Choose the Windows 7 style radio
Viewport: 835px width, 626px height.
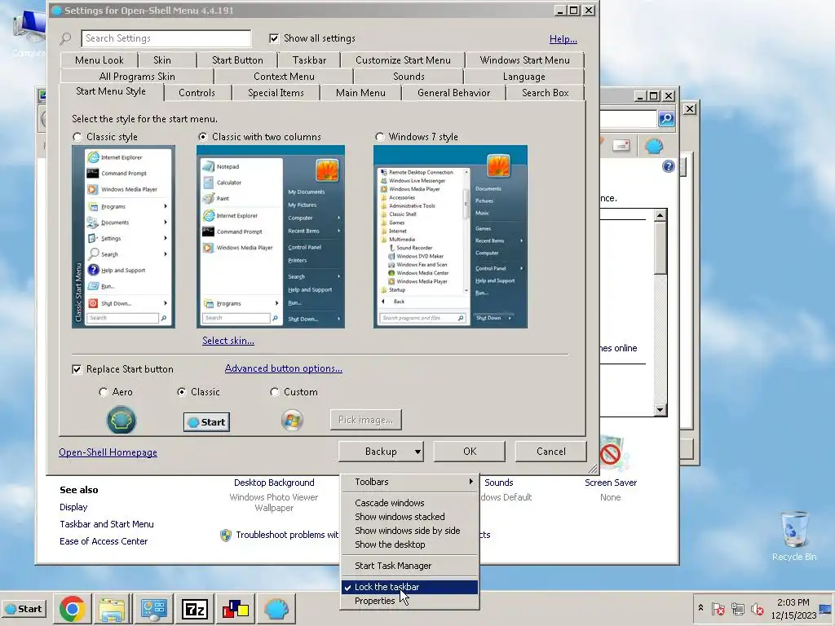[379, 137]
